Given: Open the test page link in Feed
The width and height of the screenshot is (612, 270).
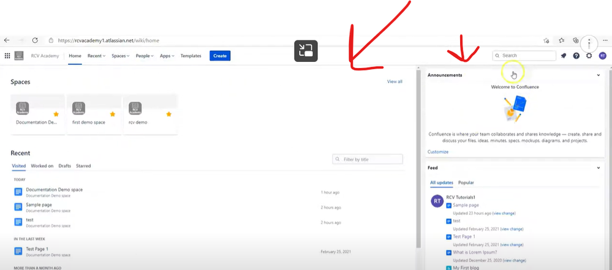Looking at the screenshot, I should 456,221.
